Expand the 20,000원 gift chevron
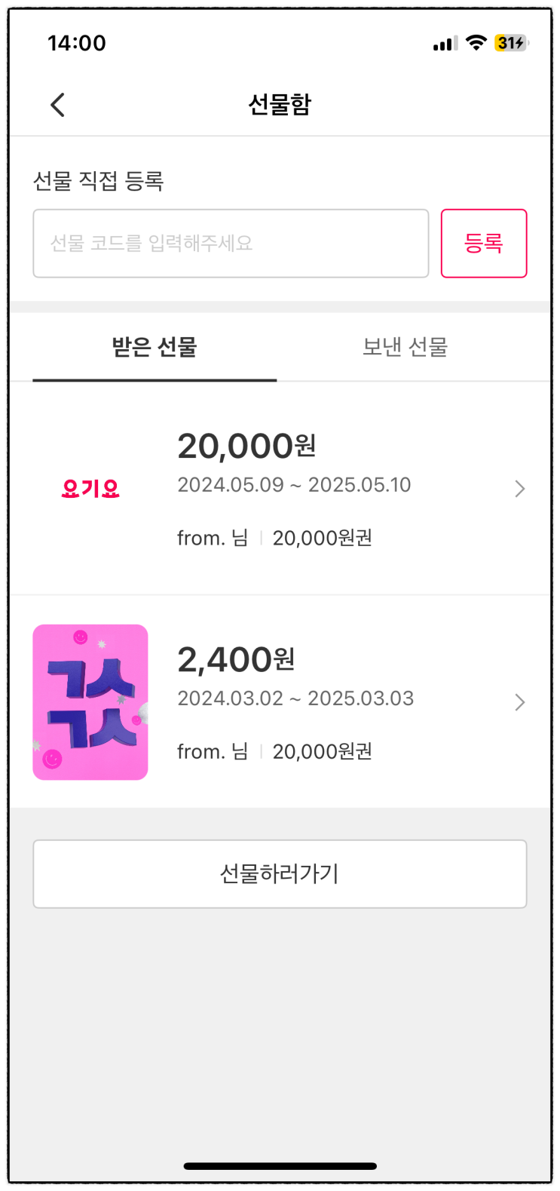This screenshot has width=560, height=1191. [519, 489]
